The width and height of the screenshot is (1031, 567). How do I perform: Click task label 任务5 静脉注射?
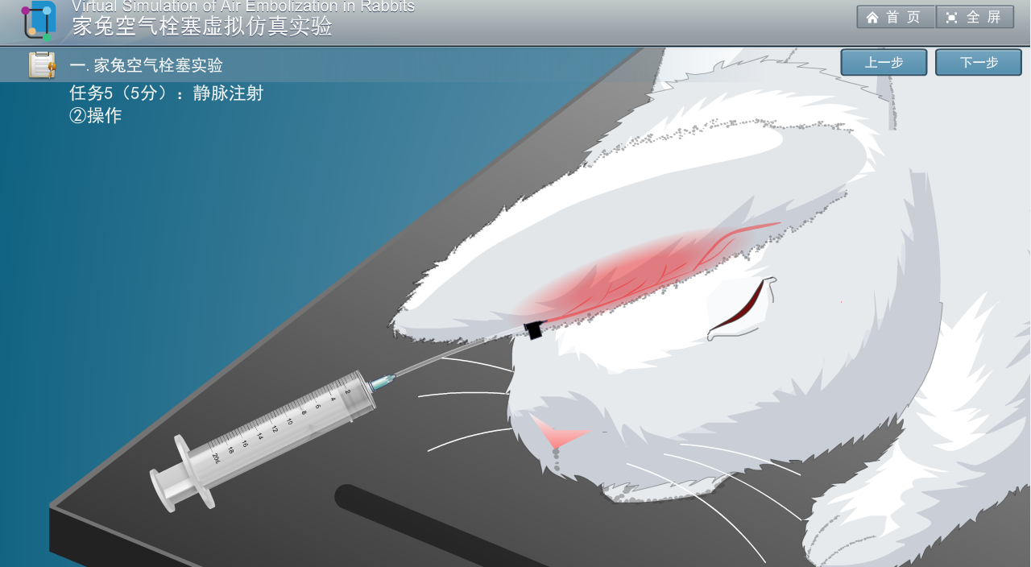click(166, 93)
